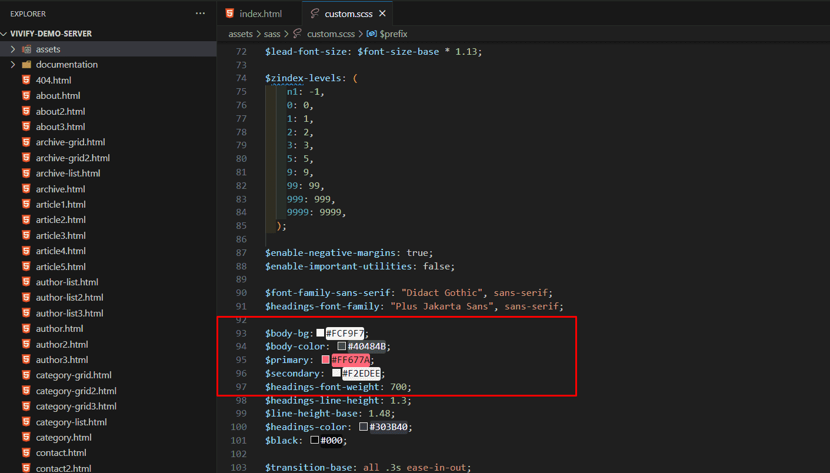This screenshot has width=830, height=473.
Task: Open about.html file
Action: 58,95
